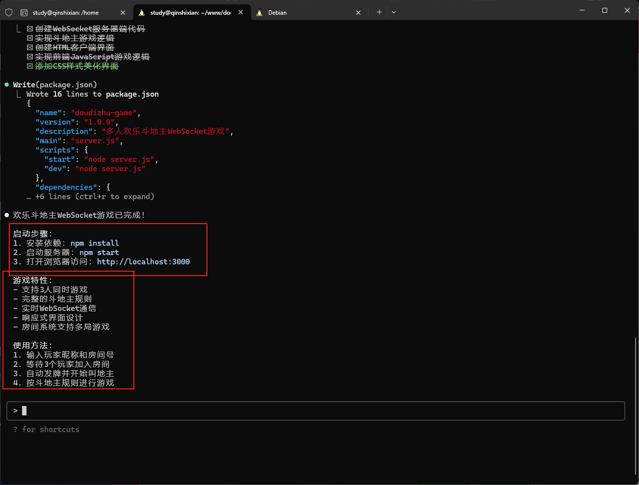This screenshot has height=485, width=639.
Task: Click the Tux penguin icon on the second tab
Action: point(141,12)
